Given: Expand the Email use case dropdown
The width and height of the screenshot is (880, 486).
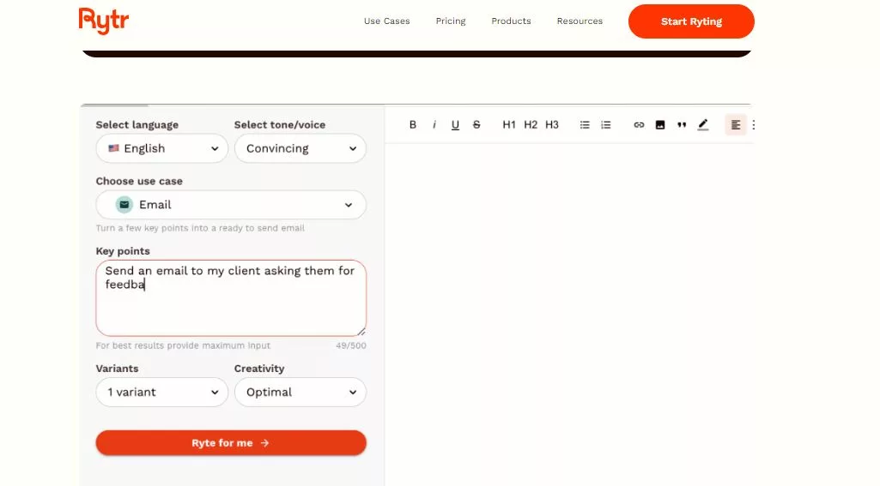Looking at the screenshot, I should [231, 205].
